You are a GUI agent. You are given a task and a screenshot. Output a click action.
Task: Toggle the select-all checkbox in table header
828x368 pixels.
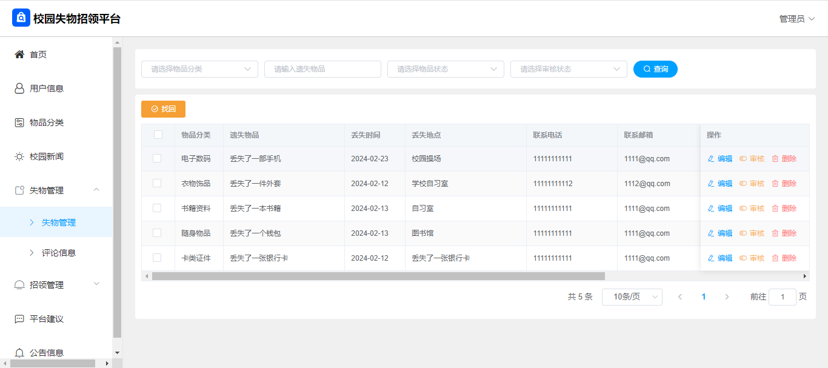[x=158, y=135]
